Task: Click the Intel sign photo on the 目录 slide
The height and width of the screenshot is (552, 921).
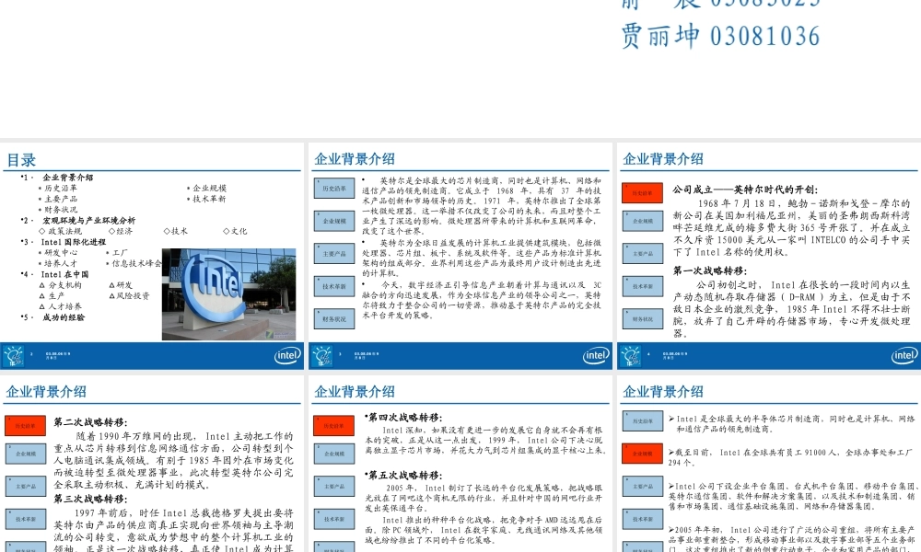Action: 228,294
